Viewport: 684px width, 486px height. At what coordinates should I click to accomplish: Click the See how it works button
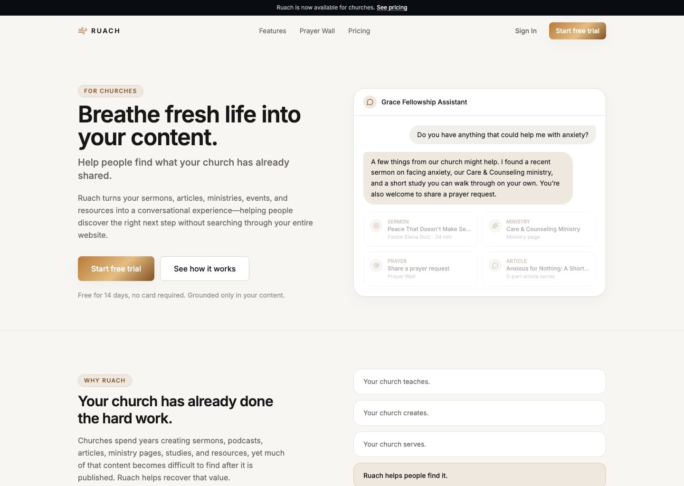(x=205, y=269)
